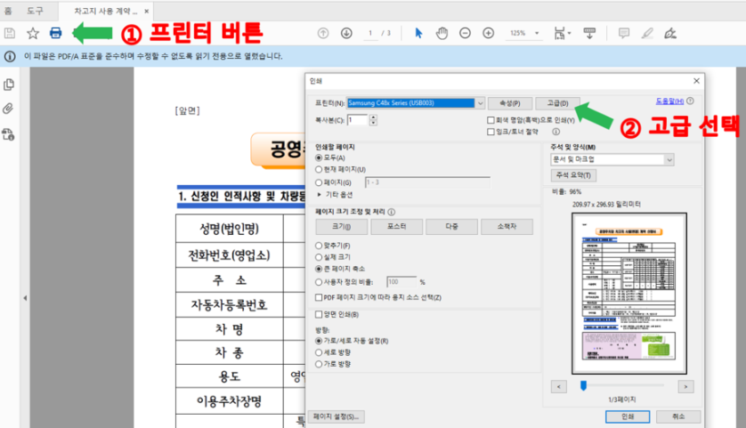Select the arrow selection tool

[x=418, y=33]
